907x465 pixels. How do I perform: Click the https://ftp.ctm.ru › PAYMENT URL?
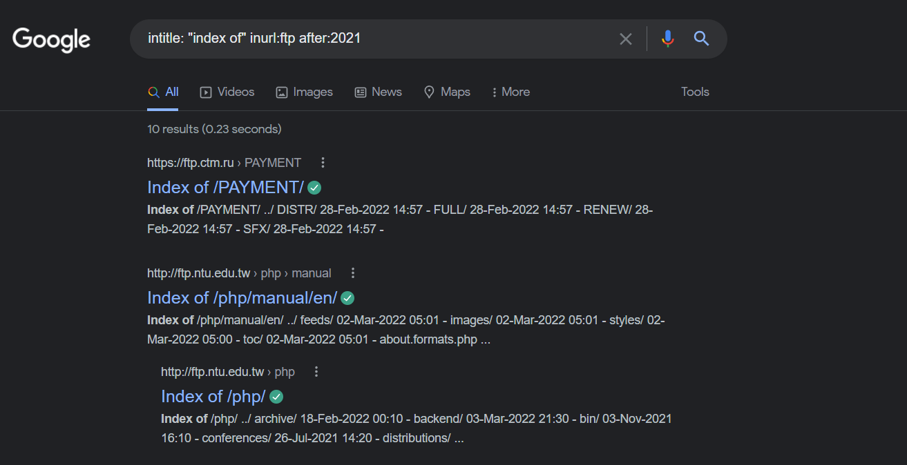pyautogui.click(x=224, y=163)
